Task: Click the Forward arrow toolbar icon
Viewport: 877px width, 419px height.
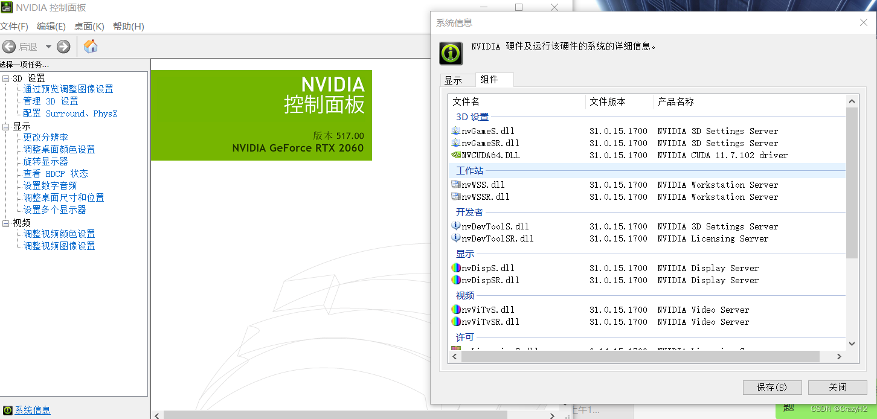Action: tap(63, 46)
